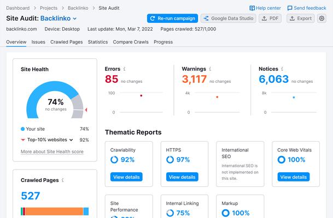Image resolution: width=333 pixels, height=218 pixels.
Task: Click the Re-run campaign button
Action: point(172,19)
